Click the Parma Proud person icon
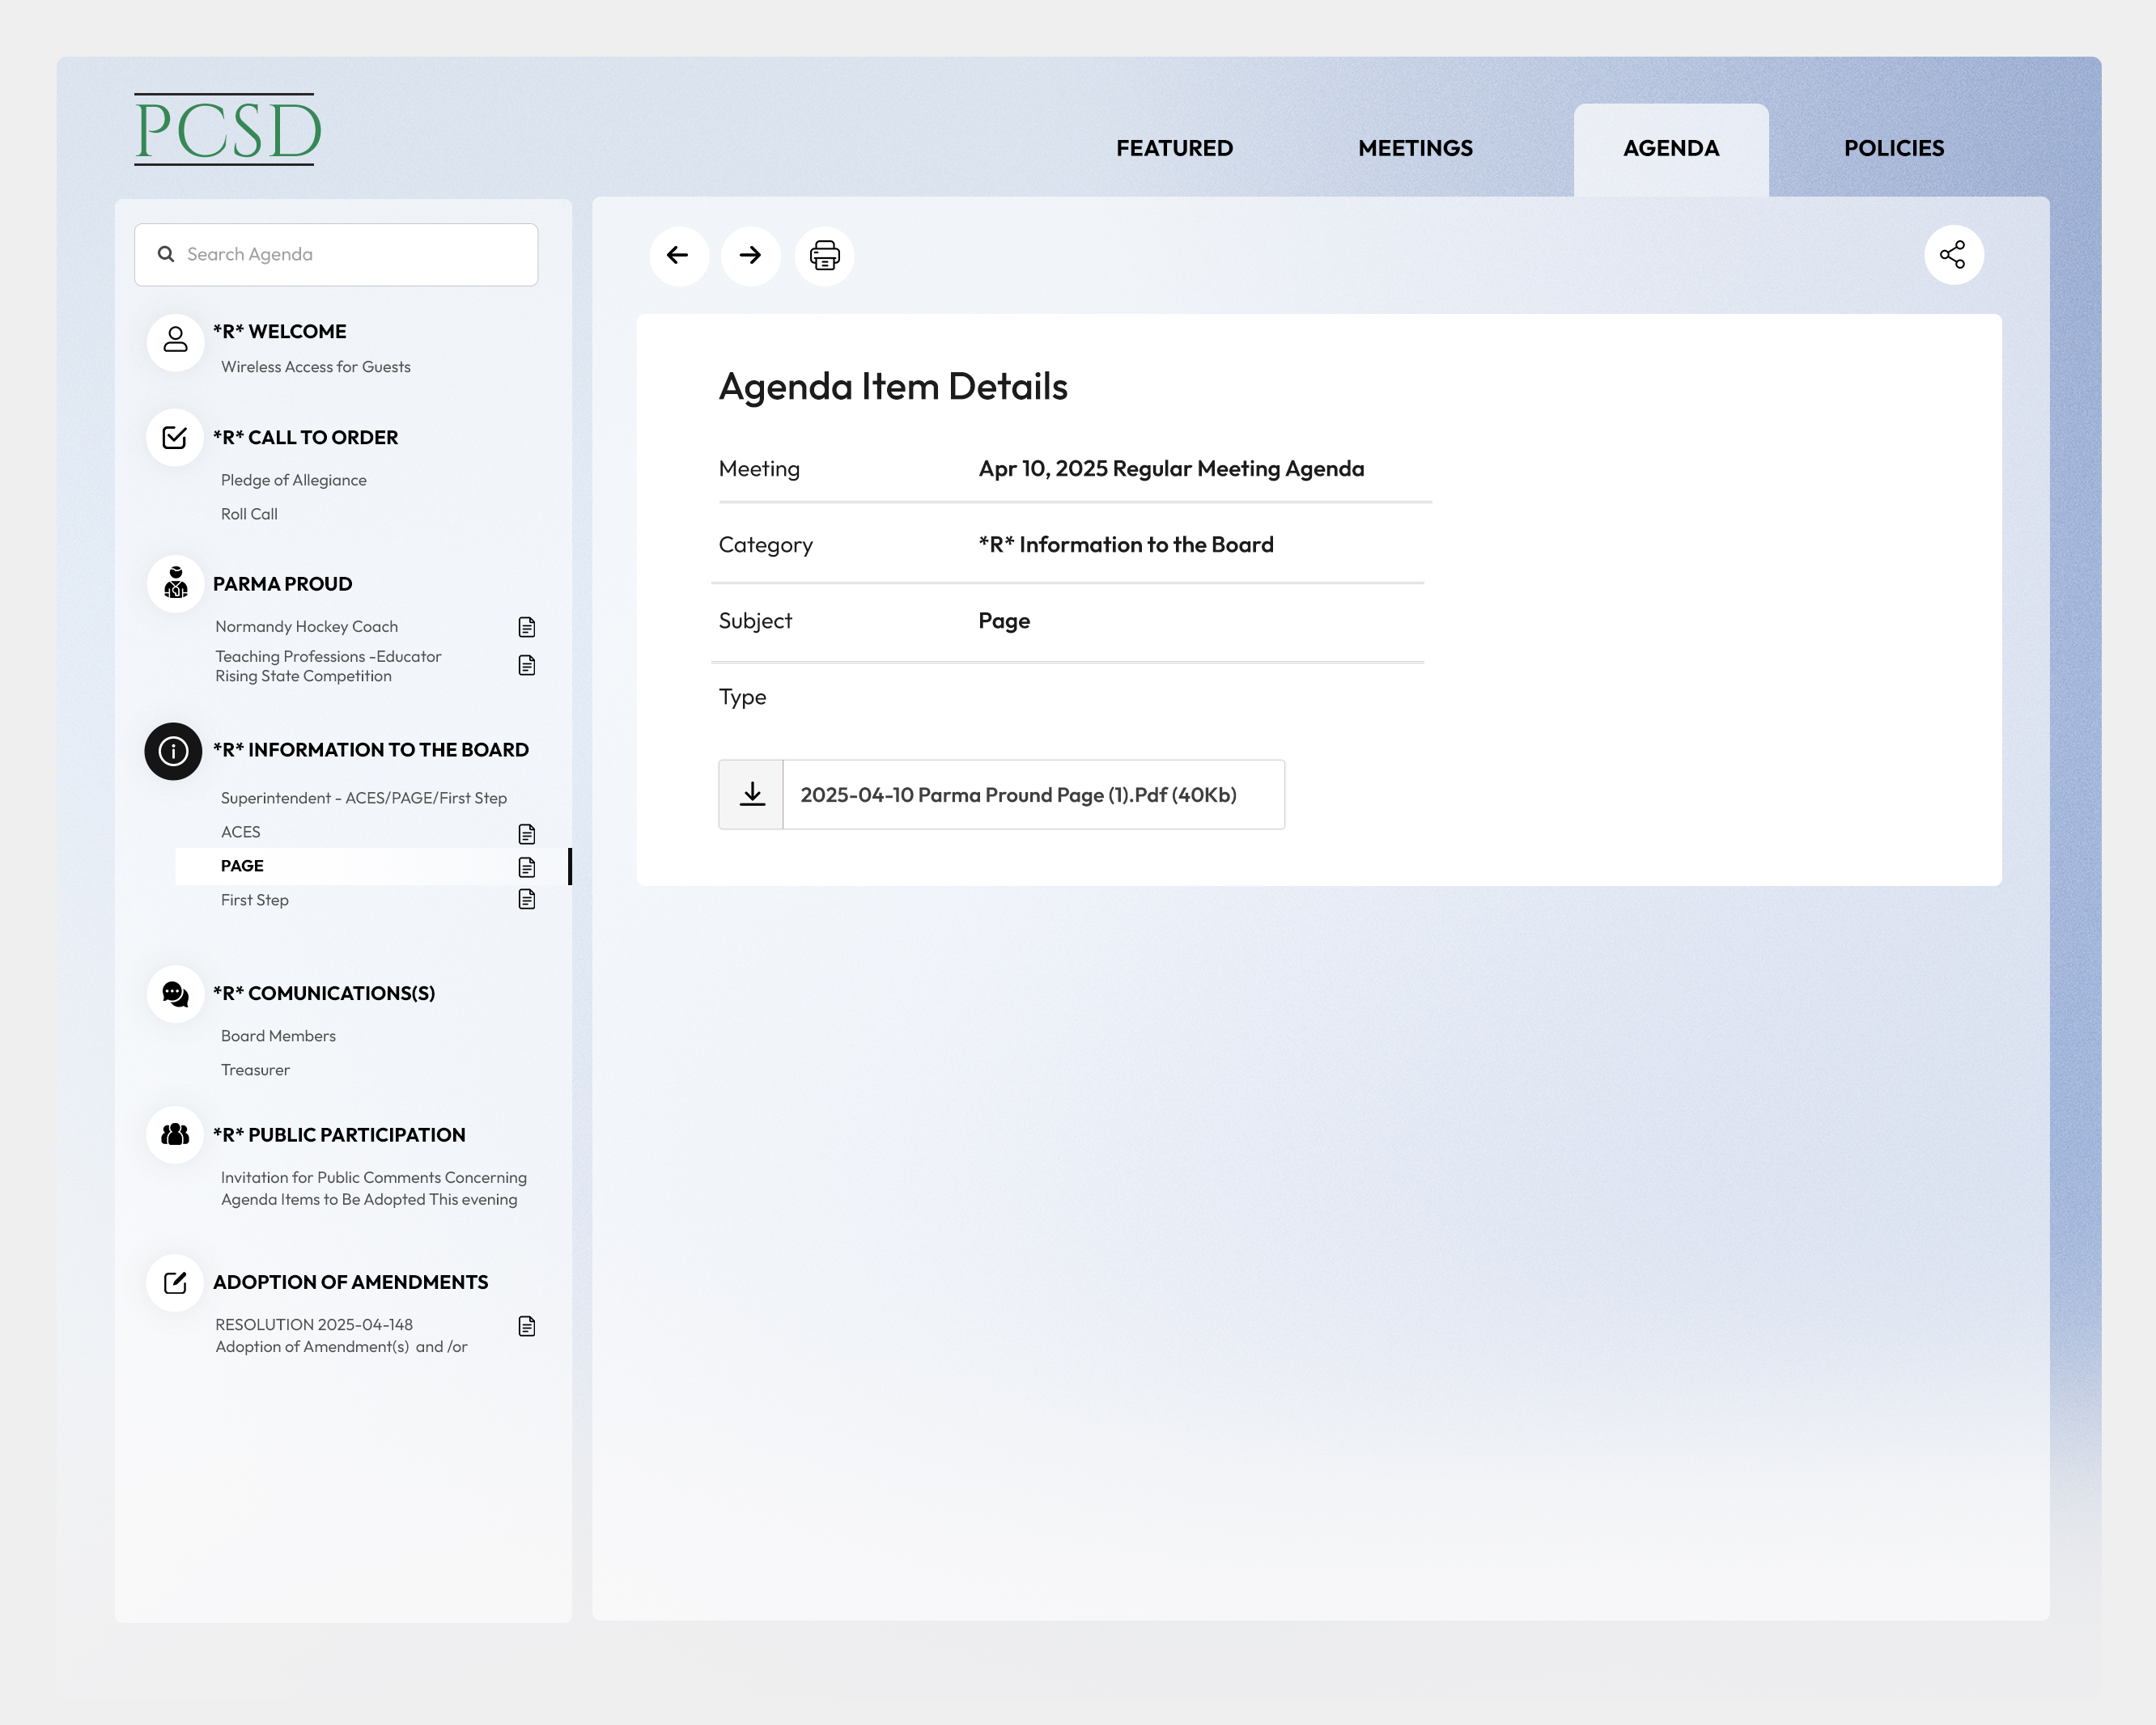Viewport: 2156px width, 1725px height. [x=176, y=584]
